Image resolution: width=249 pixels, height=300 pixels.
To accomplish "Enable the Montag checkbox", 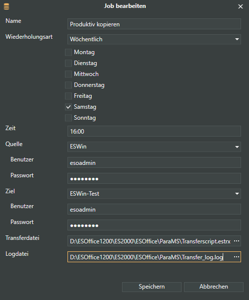I will (x=68, y=52).
